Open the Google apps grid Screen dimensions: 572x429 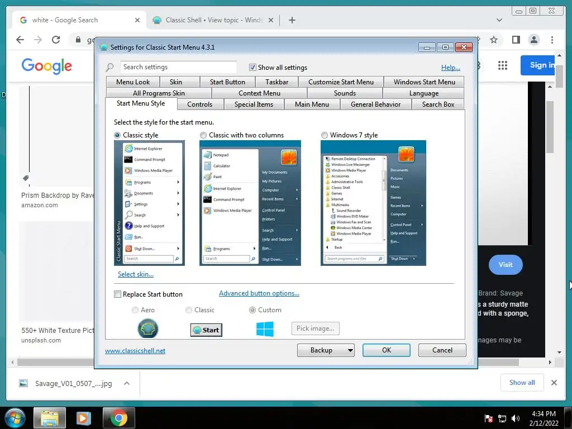coord(503,65)
